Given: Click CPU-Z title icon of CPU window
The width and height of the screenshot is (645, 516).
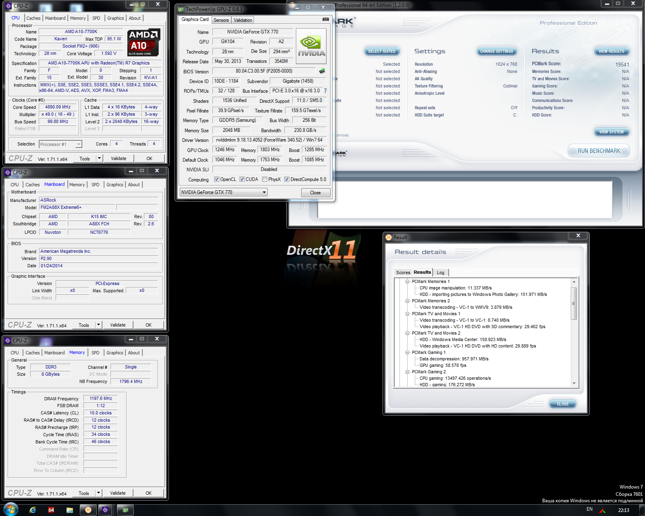Looking at the screenshot, I should 8,6.
